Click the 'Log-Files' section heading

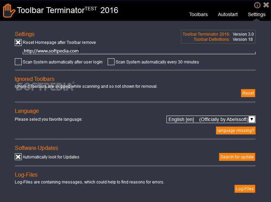click(26, 175)
